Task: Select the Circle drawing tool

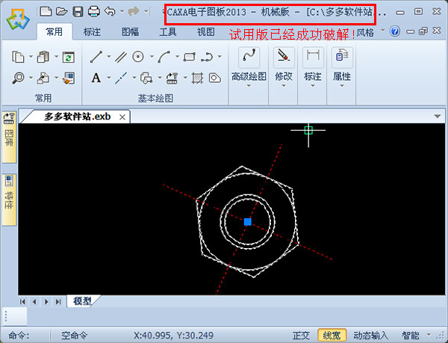Action: pos(138,57)
